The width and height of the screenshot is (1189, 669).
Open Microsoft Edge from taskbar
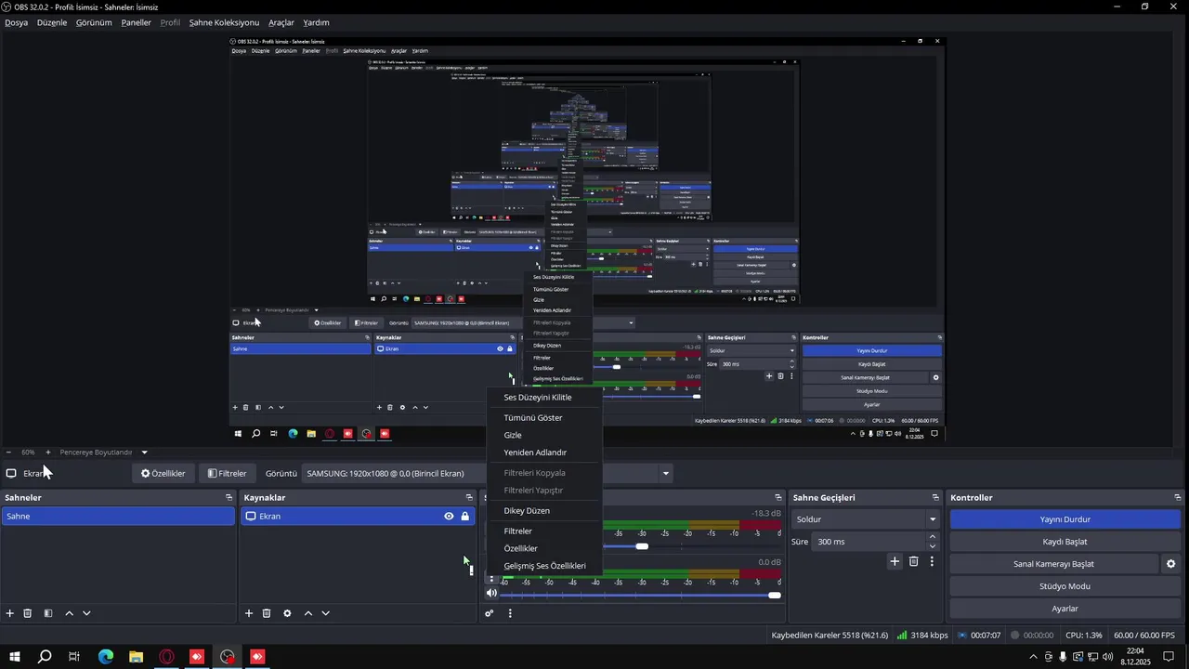(x=106, y=657)
